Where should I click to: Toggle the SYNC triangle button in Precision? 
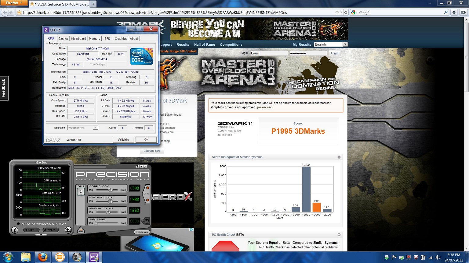pyautogui.click(x=81, y=230)
